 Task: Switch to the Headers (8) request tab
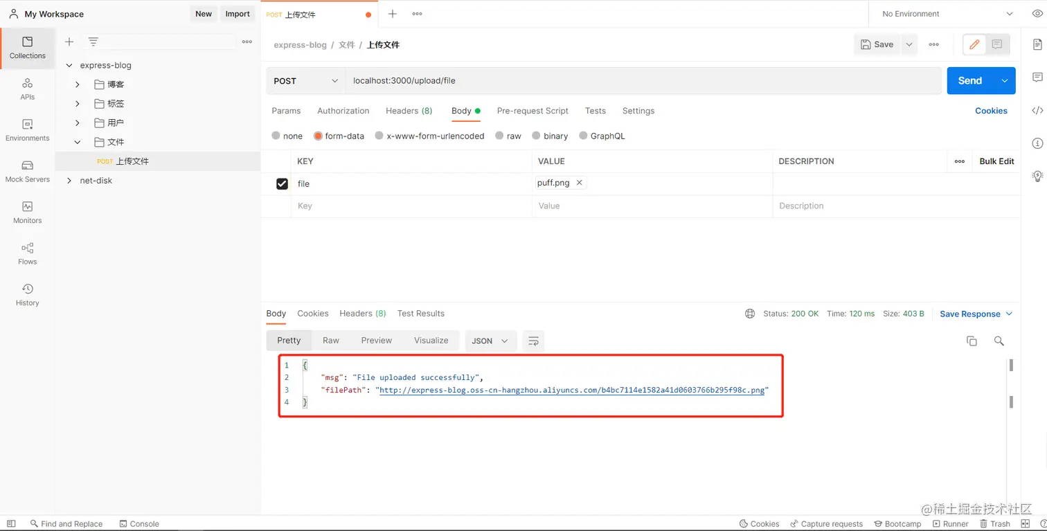click(409, 111)
